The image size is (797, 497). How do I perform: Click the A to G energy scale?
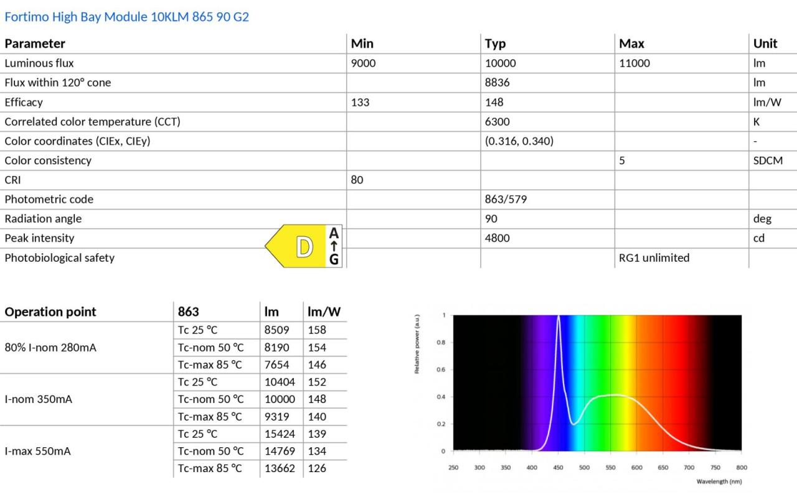pos(334,246)
